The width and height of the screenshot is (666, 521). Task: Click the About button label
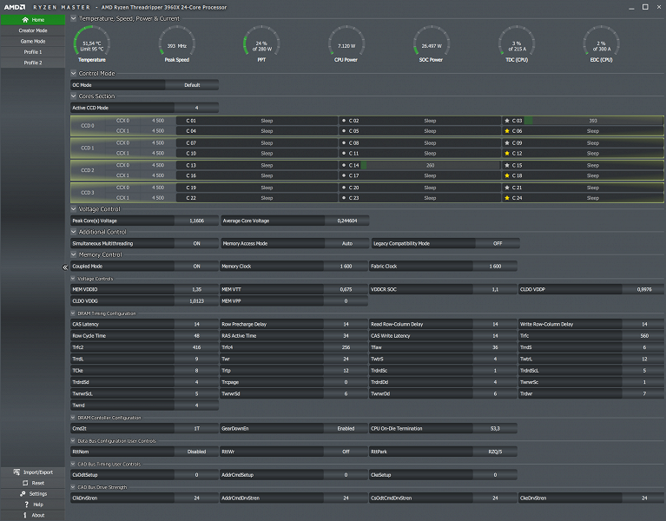pos(38,515)
